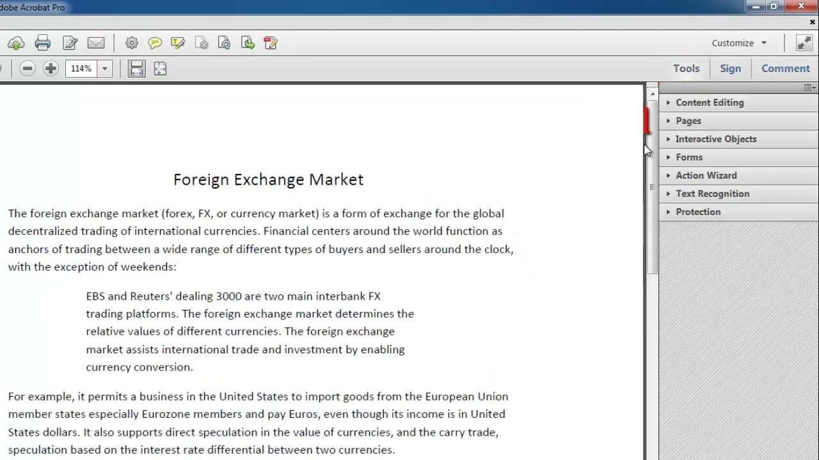Toggle fit one full page view
This screenshot has height=460, width=819.
tap(160, 68)
